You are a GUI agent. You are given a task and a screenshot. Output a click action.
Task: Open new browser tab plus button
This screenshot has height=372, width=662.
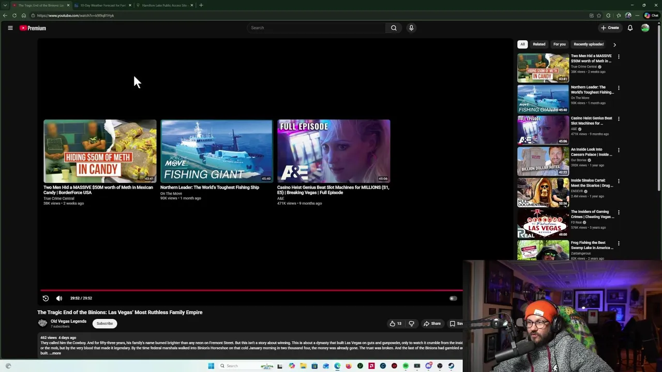pos(201,5)
